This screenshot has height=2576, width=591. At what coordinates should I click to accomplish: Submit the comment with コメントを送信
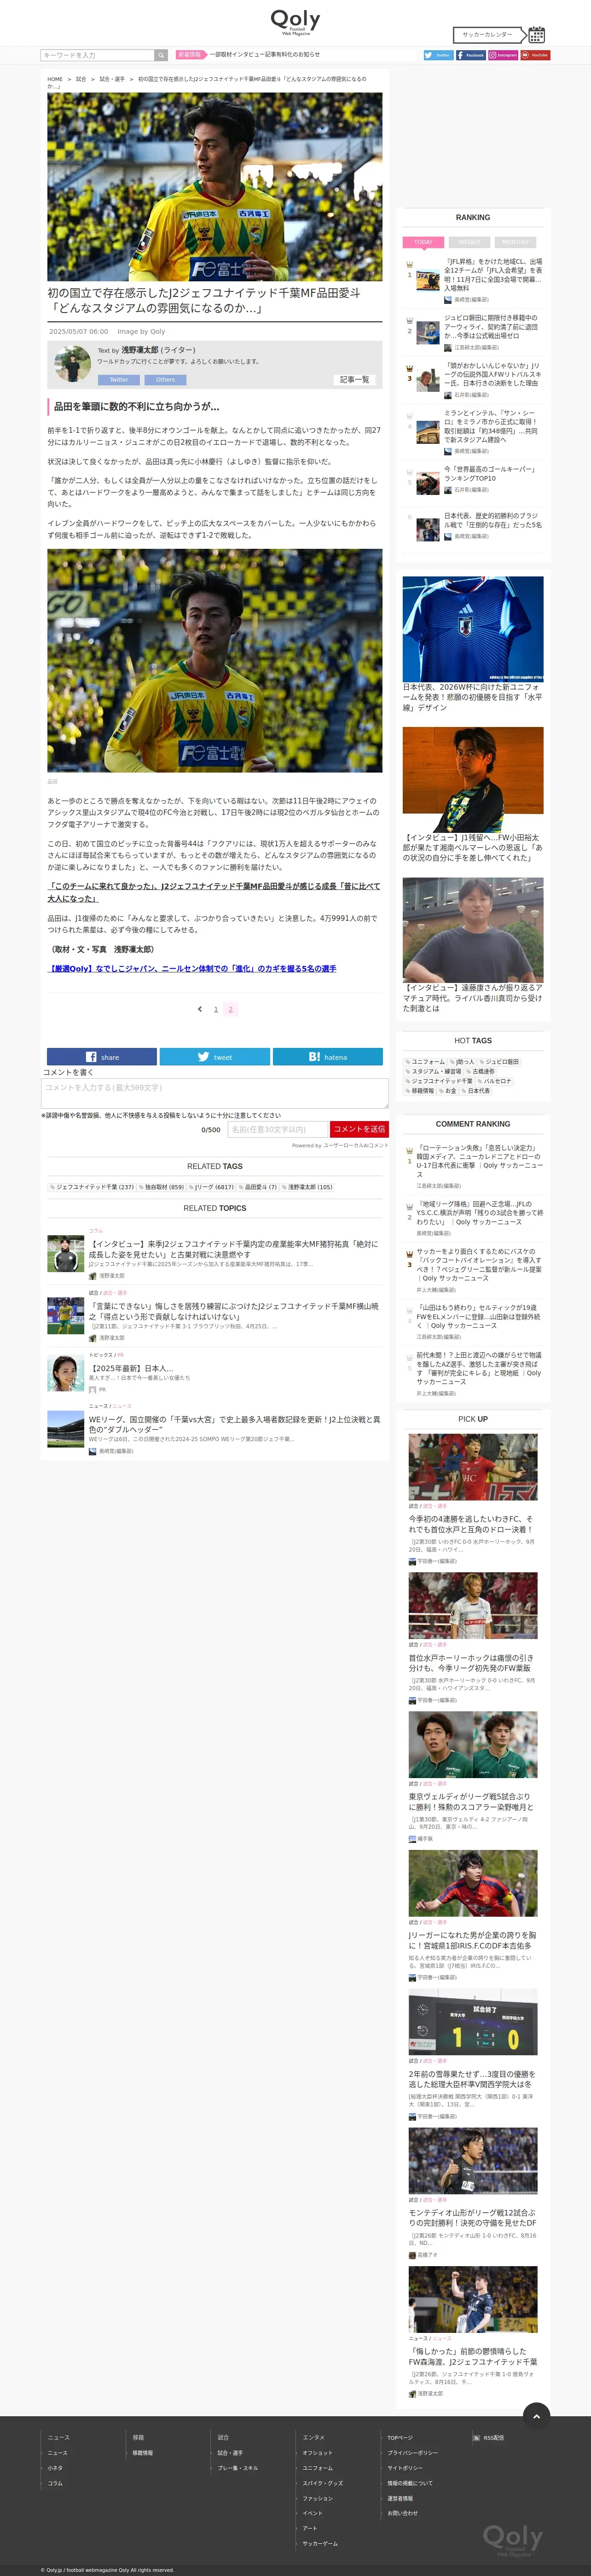click(x=359, y=1129)
